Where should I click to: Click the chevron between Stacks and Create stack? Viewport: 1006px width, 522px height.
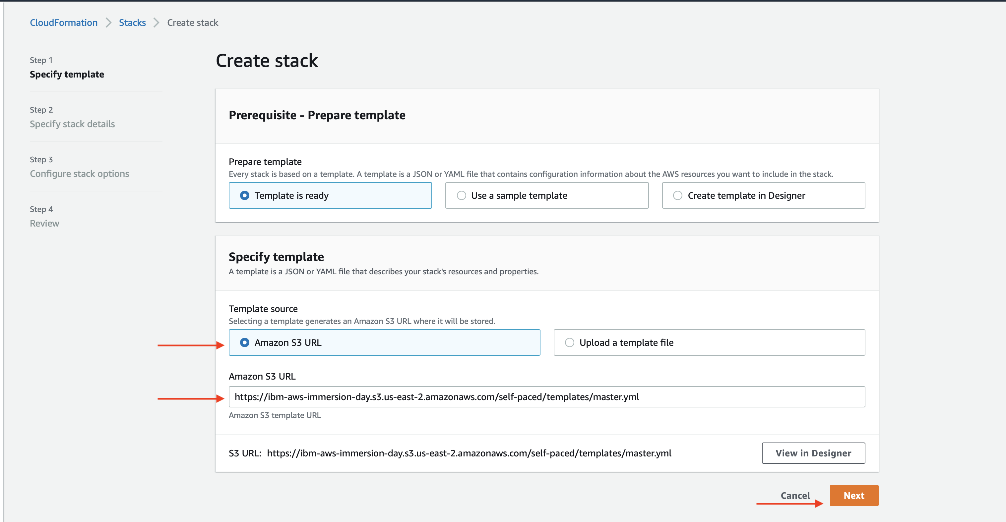[157, 23]
